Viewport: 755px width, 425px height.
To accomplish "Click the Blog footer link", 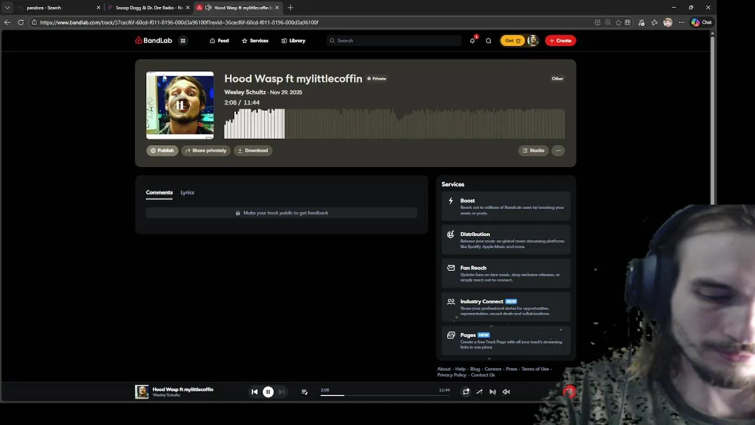I will (x=475, y=369).
